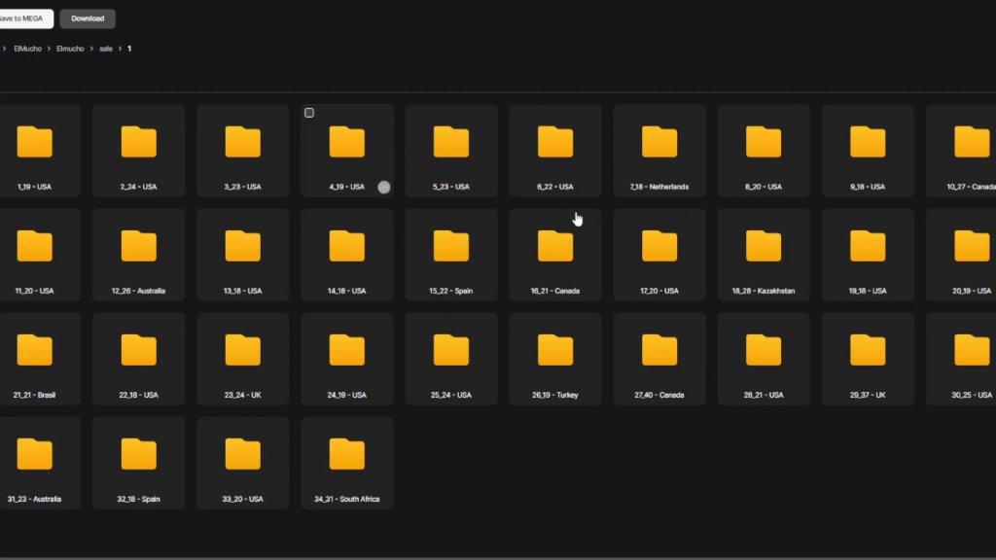
Task: Open the folder 1_19 - USA
Action: 34,151
